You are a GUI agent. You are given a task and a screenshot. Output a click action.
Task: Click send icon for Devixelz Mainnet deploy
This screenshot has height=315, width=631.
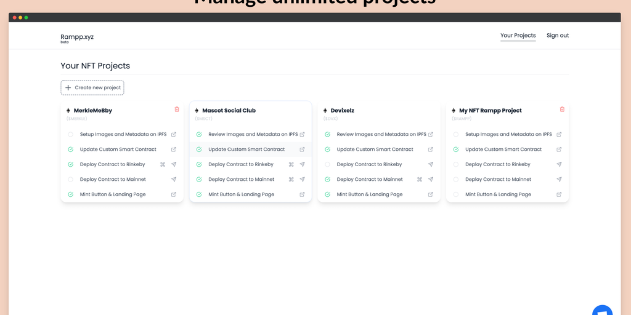431,180
